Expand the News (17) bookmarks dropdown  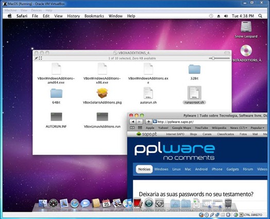coord(239,128)
